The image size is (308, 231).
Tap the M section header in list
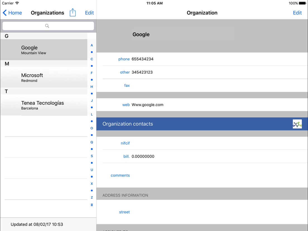pos(44,64)
